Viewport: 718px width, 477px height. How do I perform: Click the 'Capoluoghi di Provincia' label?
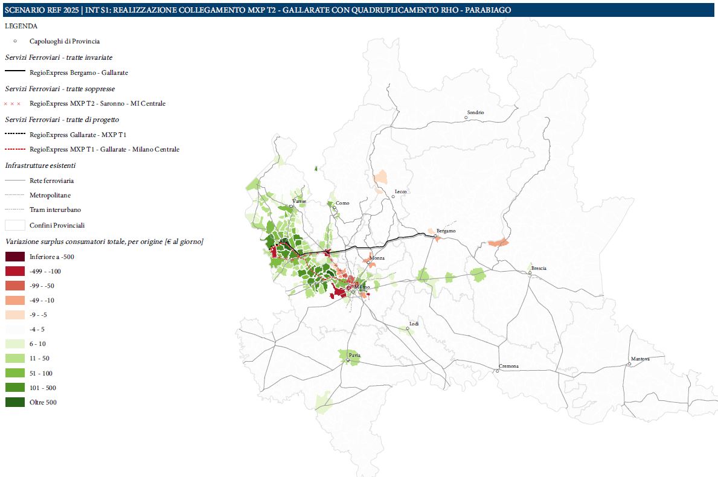(x=65, y=41)
